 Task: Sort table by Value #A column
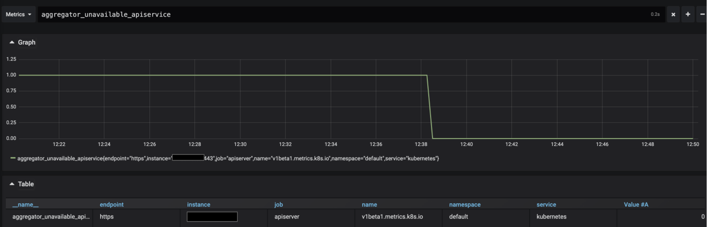tap(636, 205)
